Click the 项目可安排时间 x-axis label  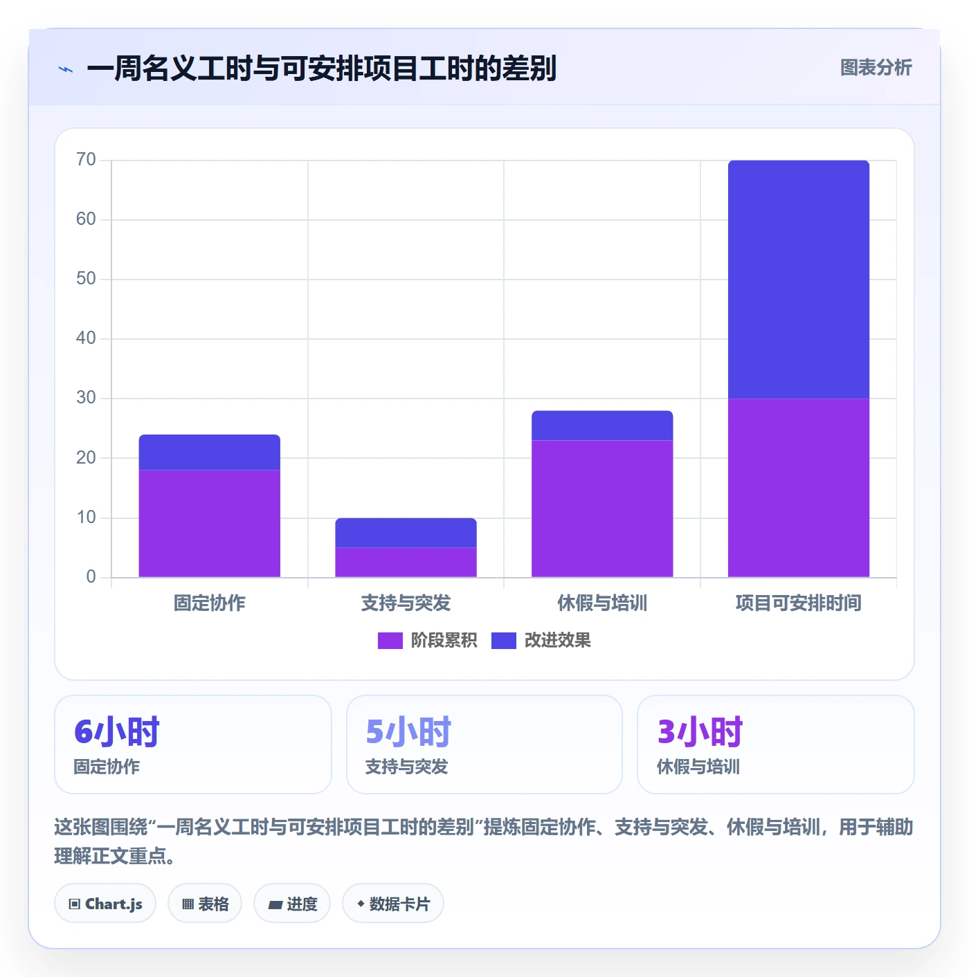799,603
